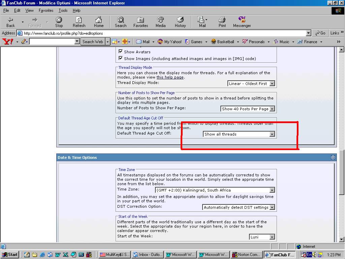
Task: Open Yahoo Basketball toolbar button
Action: coord(223,41)
